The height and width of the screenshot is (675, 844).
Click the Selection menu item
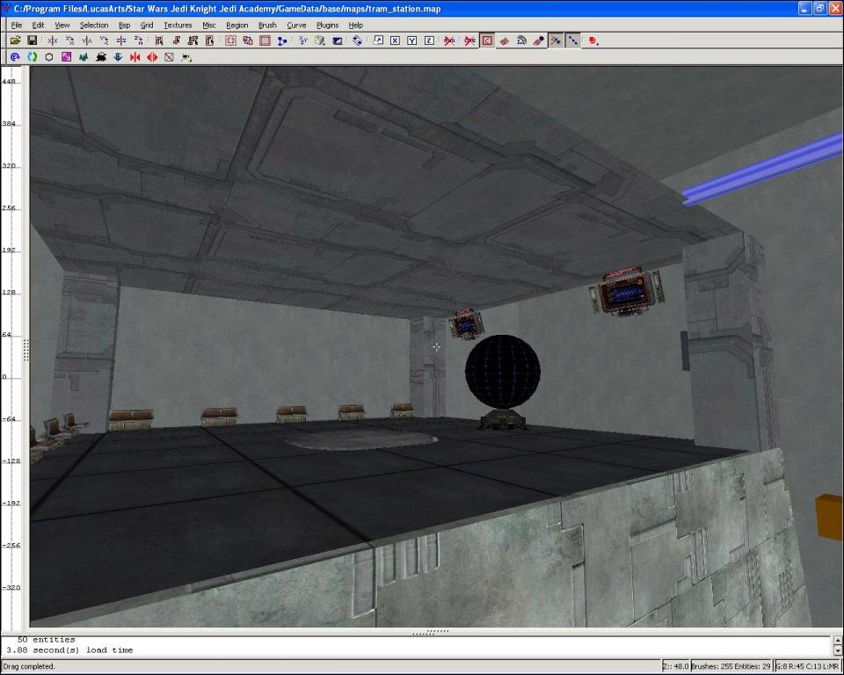click(94, 25)
